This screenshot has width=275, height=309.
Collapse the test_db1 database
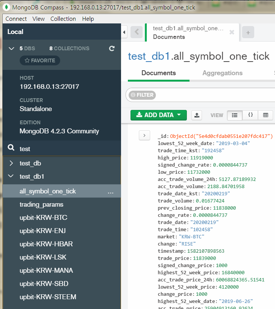pyautogui.click(x=11, y=176)
